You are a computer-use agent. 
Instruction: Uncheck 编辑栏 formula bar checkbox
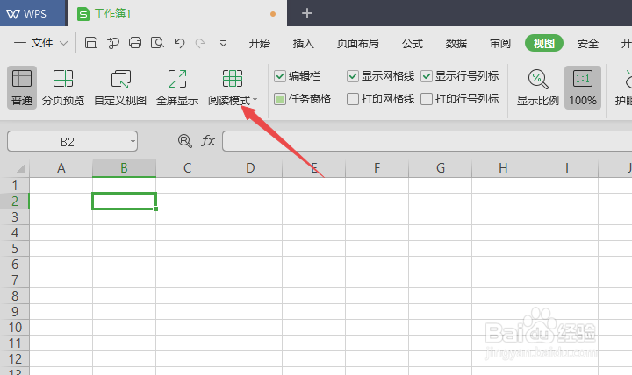pos(280,76)
